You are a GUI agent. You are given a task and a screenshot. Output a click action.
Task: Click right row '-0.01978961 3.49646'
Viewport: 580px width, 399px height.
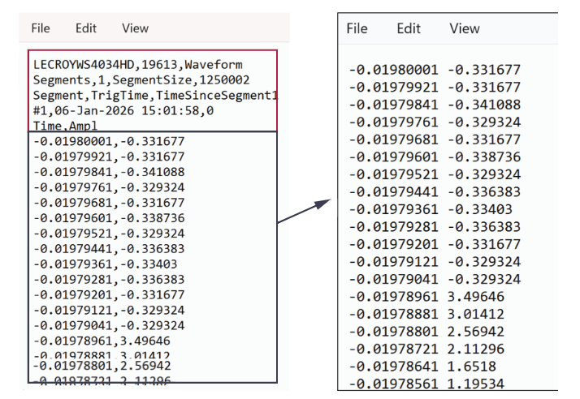click(426, 297)
